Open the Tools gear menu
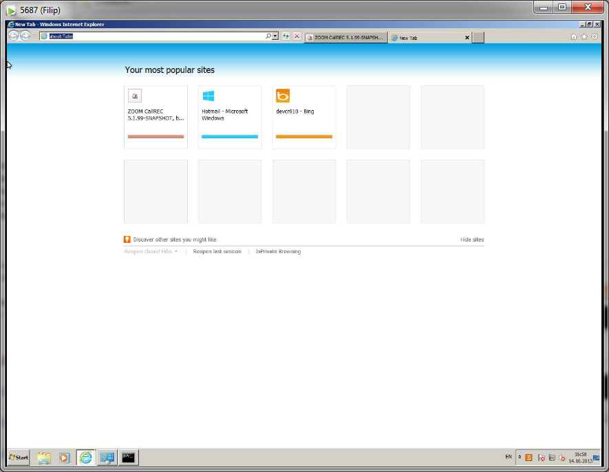 (x=593, y=36)
